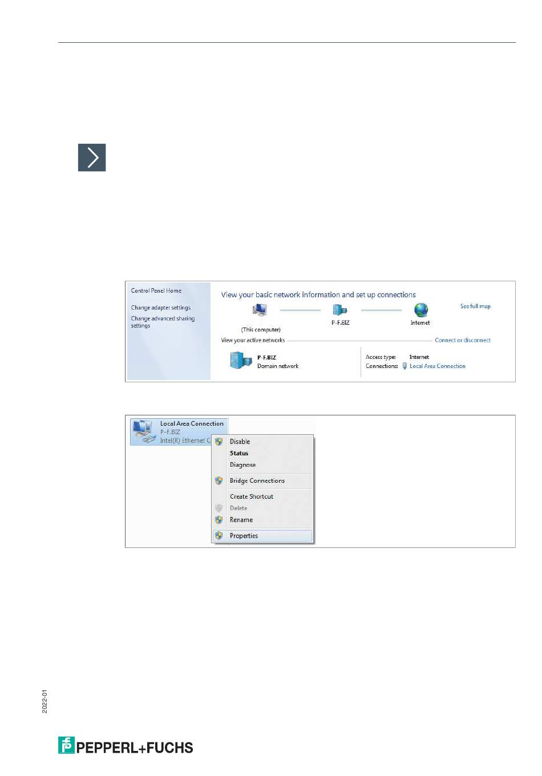Click the shield icon beside Disable
The image size is (542, 776).
(219, 442)
